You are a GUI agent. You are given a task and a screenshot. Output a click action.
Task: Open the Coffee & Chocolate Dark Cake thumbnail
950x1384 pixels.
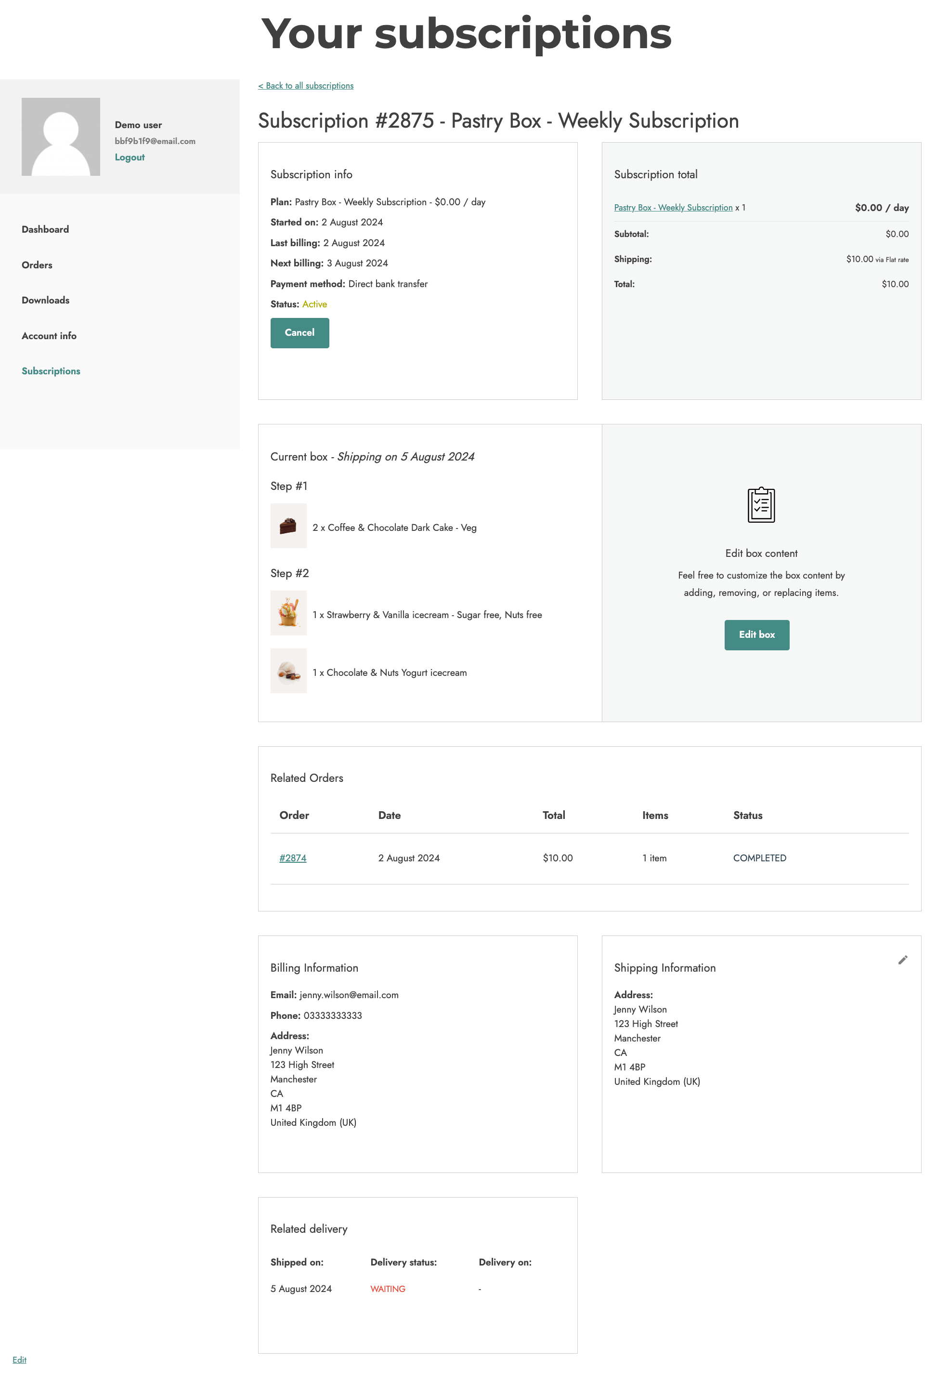[x=288, y=526]
